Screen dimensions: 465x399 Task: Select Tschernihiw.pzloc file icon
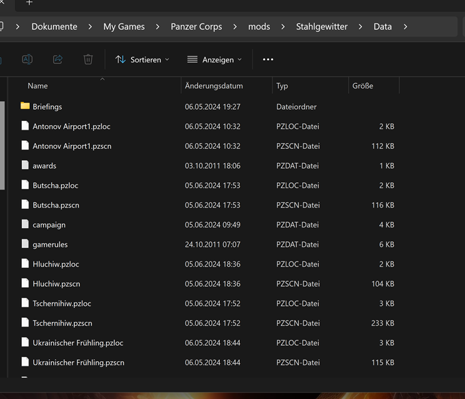coord(25,303)
